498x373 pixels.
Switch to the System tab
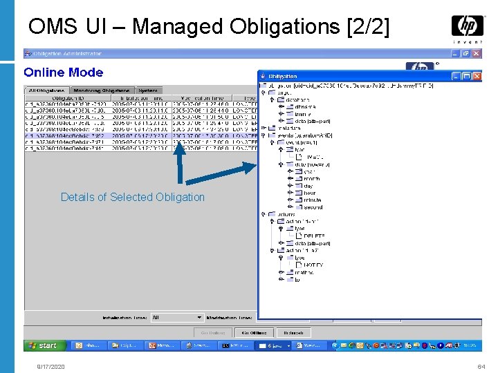(148, 90)
